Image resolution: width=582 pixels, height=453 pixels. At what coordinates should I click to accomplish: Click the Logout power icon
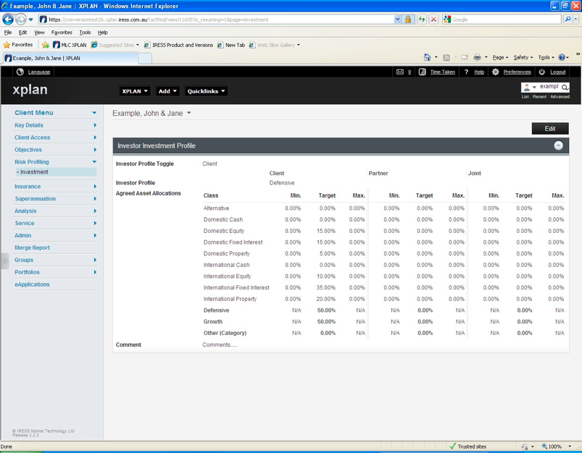click(x=542, y=72)
